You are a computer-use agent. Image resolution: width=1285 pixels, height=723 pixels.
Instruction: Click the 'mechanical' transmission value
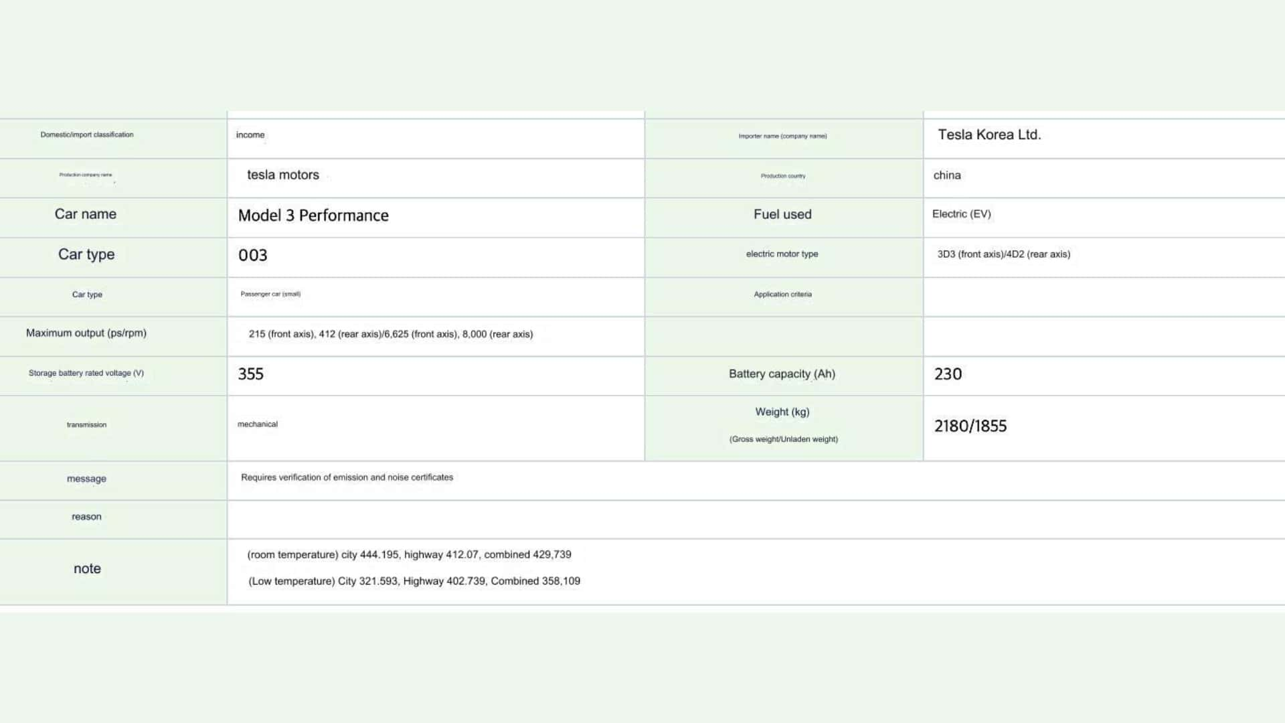[258, 424]
